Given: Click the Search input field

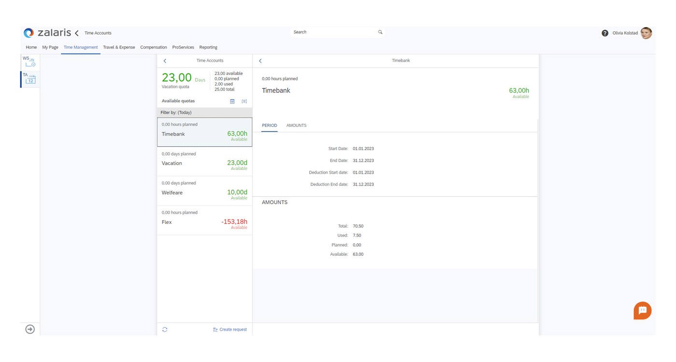Looking at the screenshot, I should (333, 32).
